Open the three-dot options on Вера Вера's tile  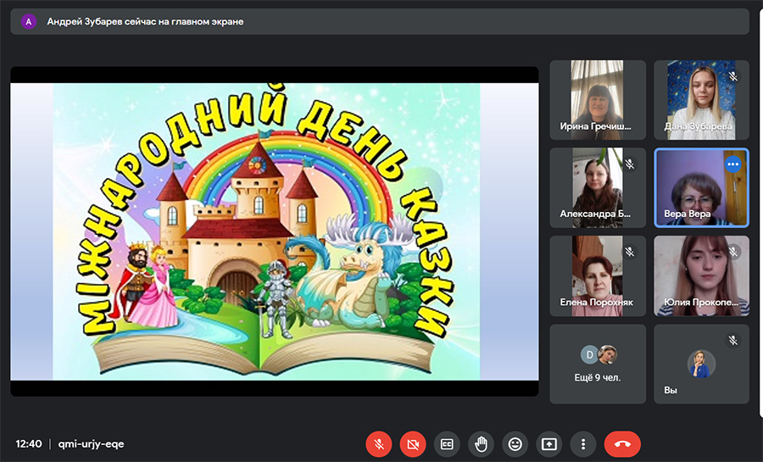pyautogui.click(x=733, y=164)
